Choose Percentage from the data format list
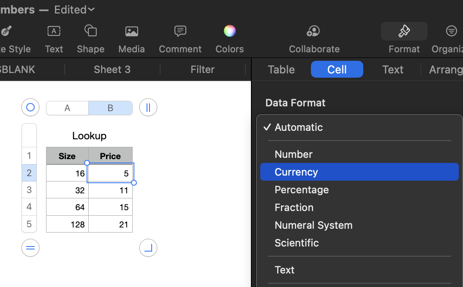Viewport: 463px width, 287px height. (302, 190)
